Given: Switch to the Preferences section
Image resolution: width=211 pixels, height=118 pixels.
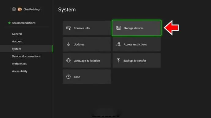Looking at the screenshot, I should point(19,64).
